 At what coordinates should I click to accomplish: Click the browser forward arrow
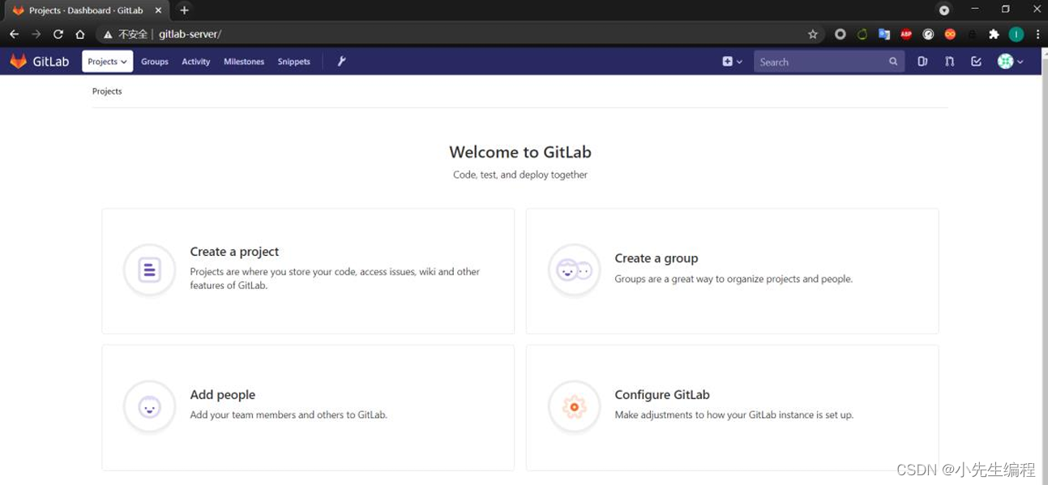click(36, 34)
